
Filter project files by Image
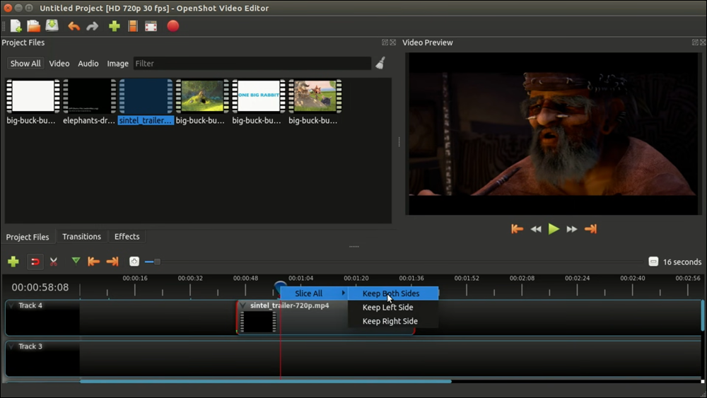click(x=117, y=64)
